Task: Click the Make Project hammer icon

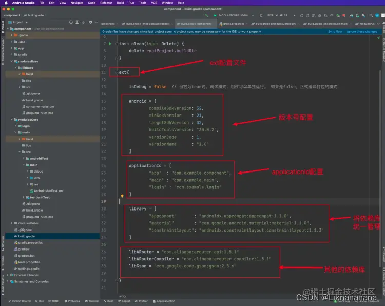Action: [x=206, y=15]
